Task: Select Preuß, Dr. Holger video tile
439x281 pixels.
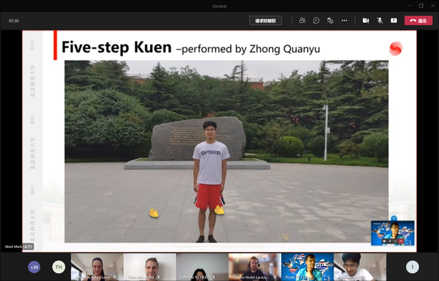Action: click(x=308, y=266)
